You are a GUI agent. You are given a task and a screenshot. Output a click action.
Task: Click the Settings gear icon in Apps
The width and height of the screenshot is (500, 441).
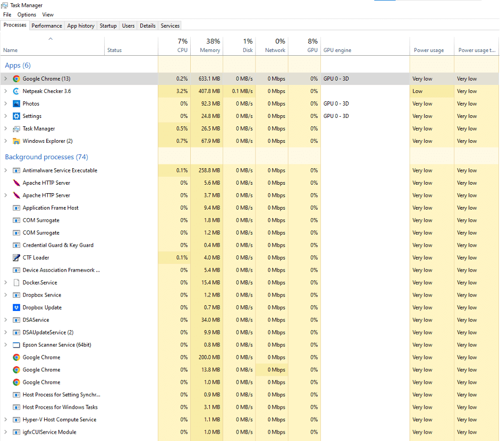tap(16, 116)
